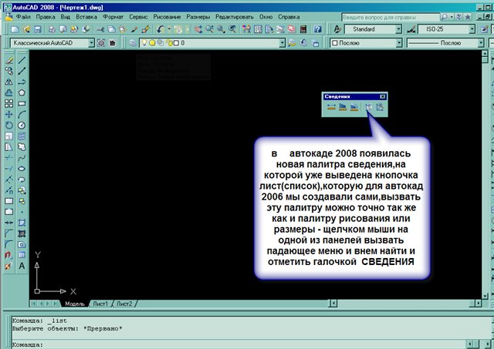Switch to the Лист2 tab

click(124, 304)
